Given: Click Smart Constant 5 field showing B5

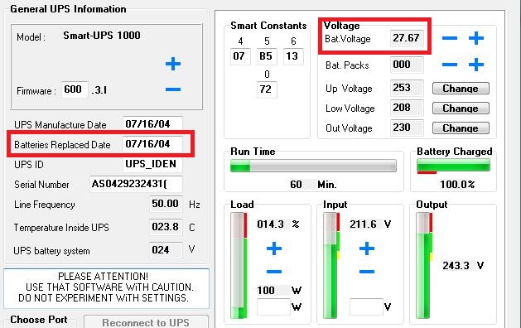Looking at the screenshot, I should pos(267,56).
